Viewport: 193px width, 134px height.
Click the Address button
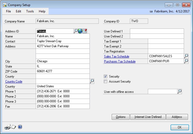177,117
